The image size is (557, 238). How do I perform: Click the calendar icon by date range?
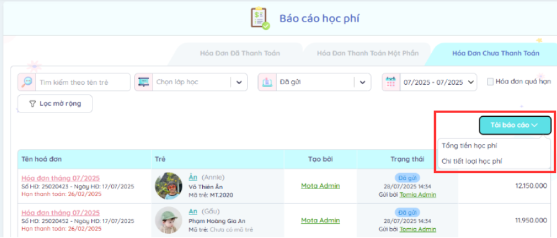coord(391,82)
